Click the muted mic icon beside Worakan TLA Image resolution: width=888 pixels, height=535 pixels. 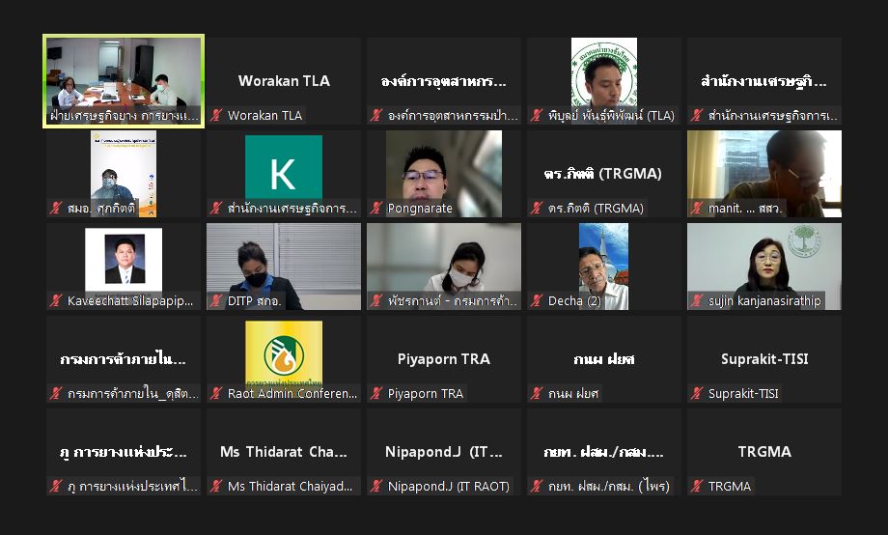[216, 116]
